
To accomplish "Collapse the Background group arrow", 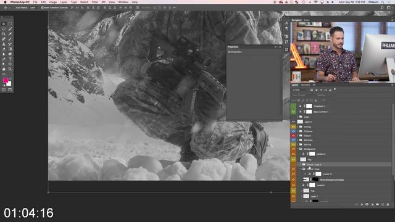I will point(297,149).
